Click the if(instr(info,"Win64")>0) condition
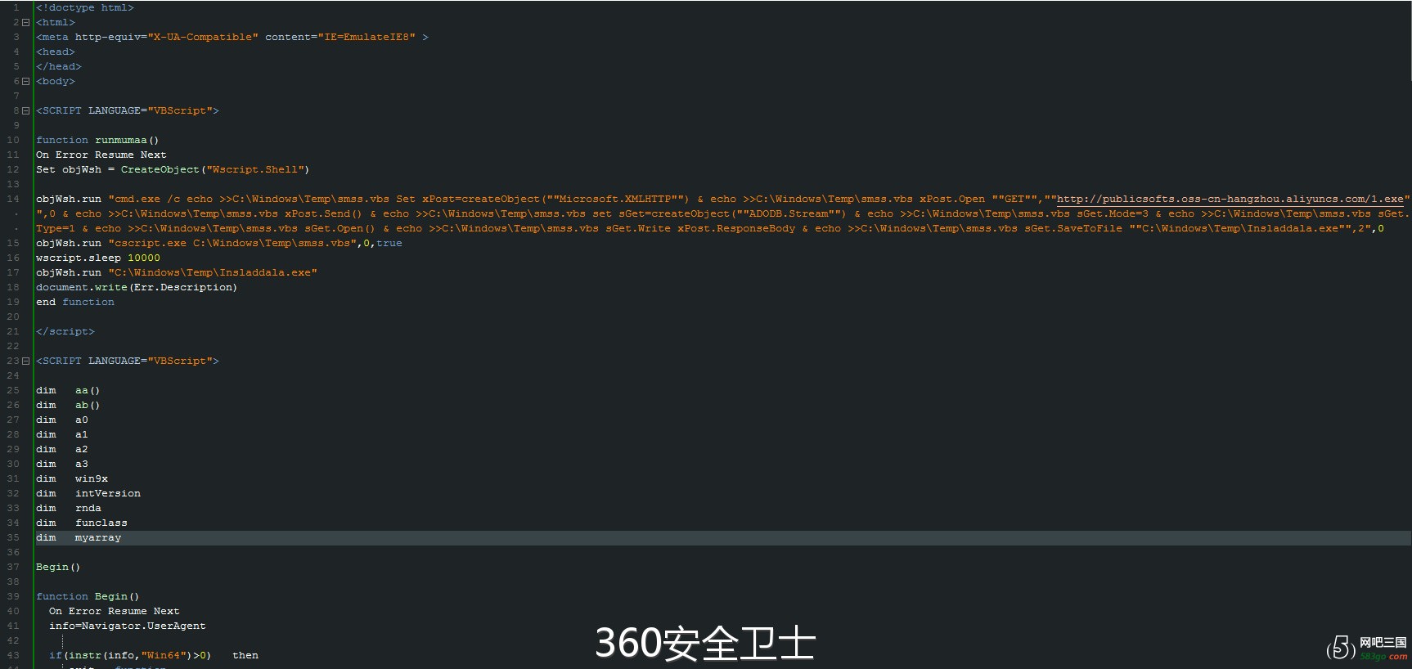The image size is (1412, 669). (130, 655)
